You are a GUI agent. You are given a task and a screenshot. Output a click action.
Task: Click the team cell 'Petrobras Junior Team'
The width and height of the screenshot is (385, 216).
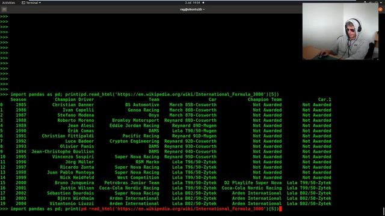coord(132,182)
